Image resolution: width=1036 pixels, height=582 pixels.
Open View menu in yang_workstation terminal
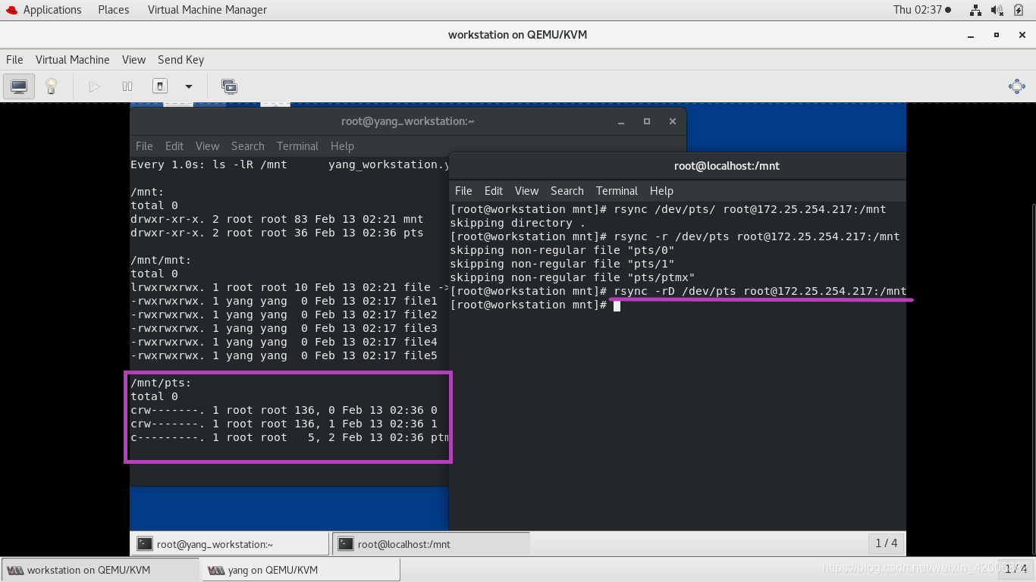point(207,146)
